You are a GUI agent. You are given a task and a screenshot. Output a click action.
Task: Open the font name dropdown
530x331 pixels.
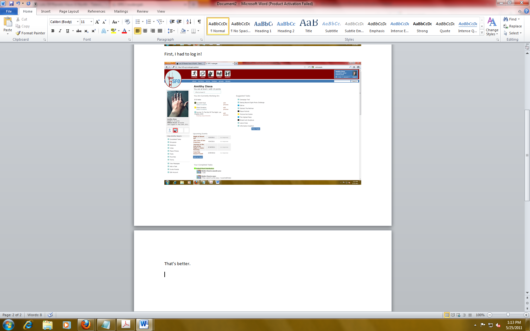pos(78,22)
